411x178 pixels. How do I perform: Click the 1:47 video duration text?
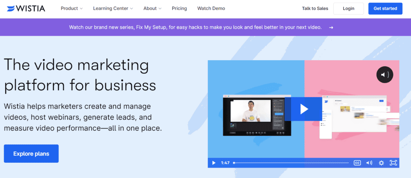click(225, 163)
